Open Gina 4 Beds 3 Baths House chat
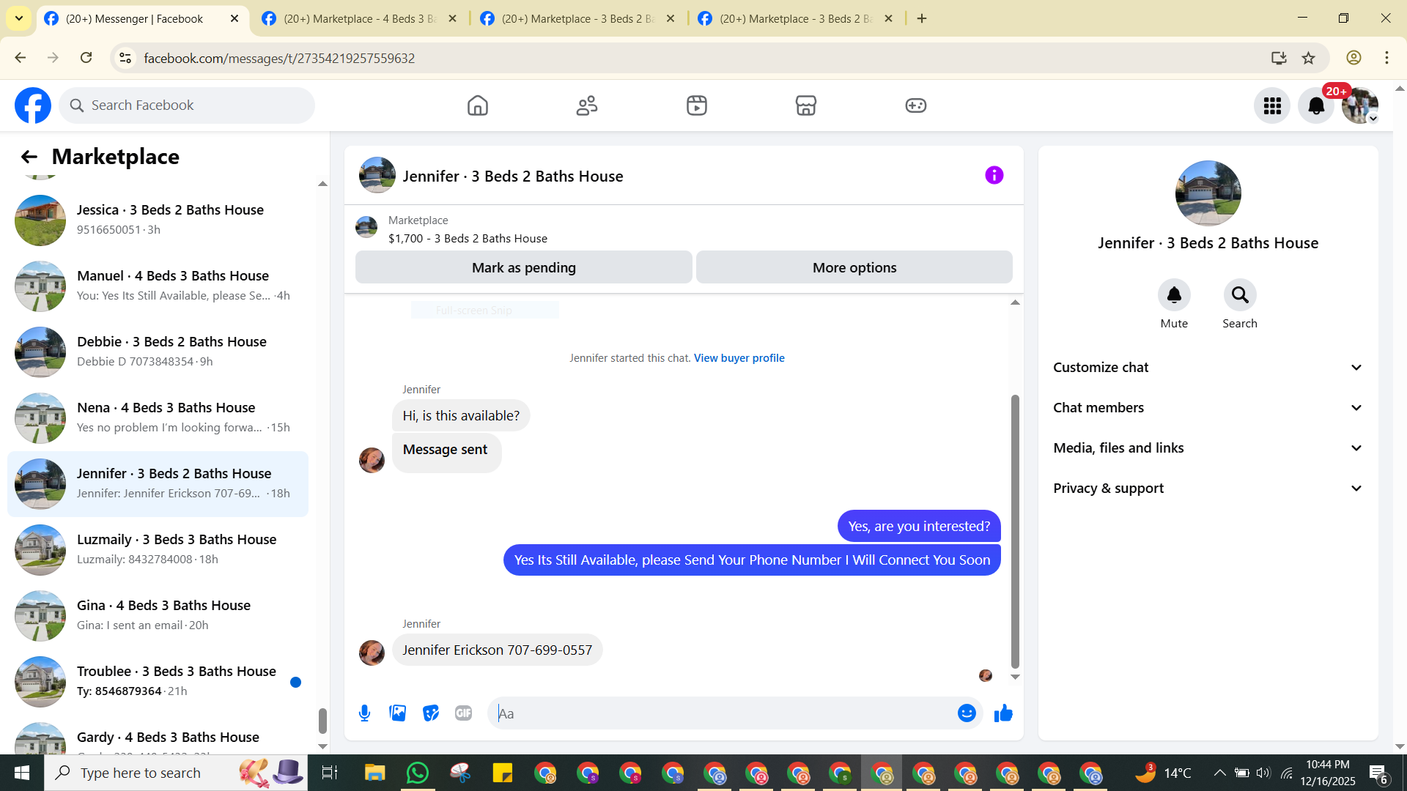The image size is (1407, 791). [158, 615]
